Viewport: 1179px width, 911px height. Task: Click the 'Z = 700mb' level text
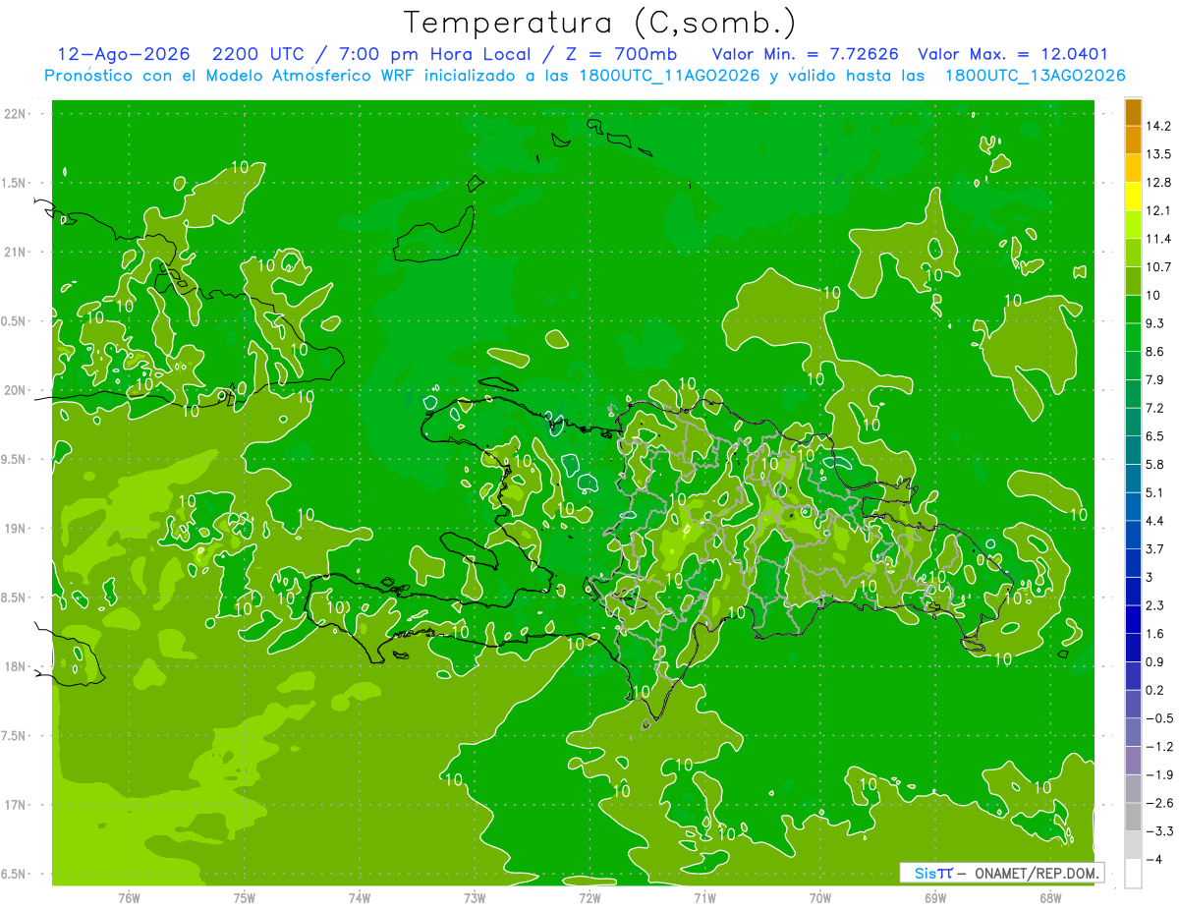[x=622, y=54]
